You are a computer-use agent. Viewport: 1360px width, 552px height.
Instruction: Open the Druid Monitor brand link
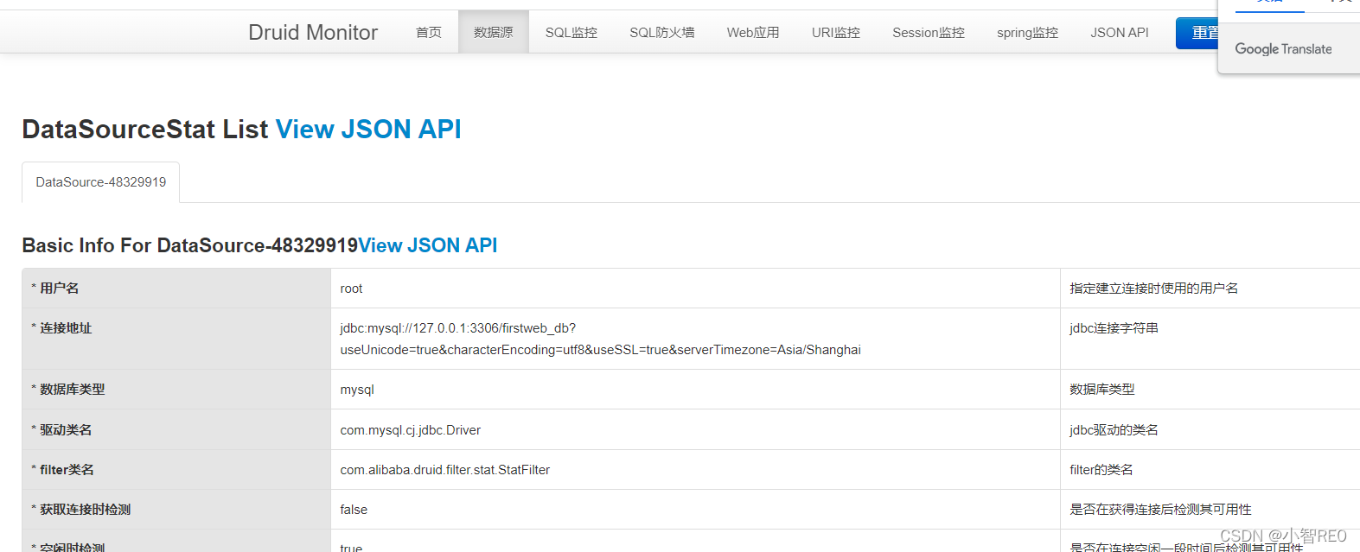pyautogui.click(x=313, y=32)
